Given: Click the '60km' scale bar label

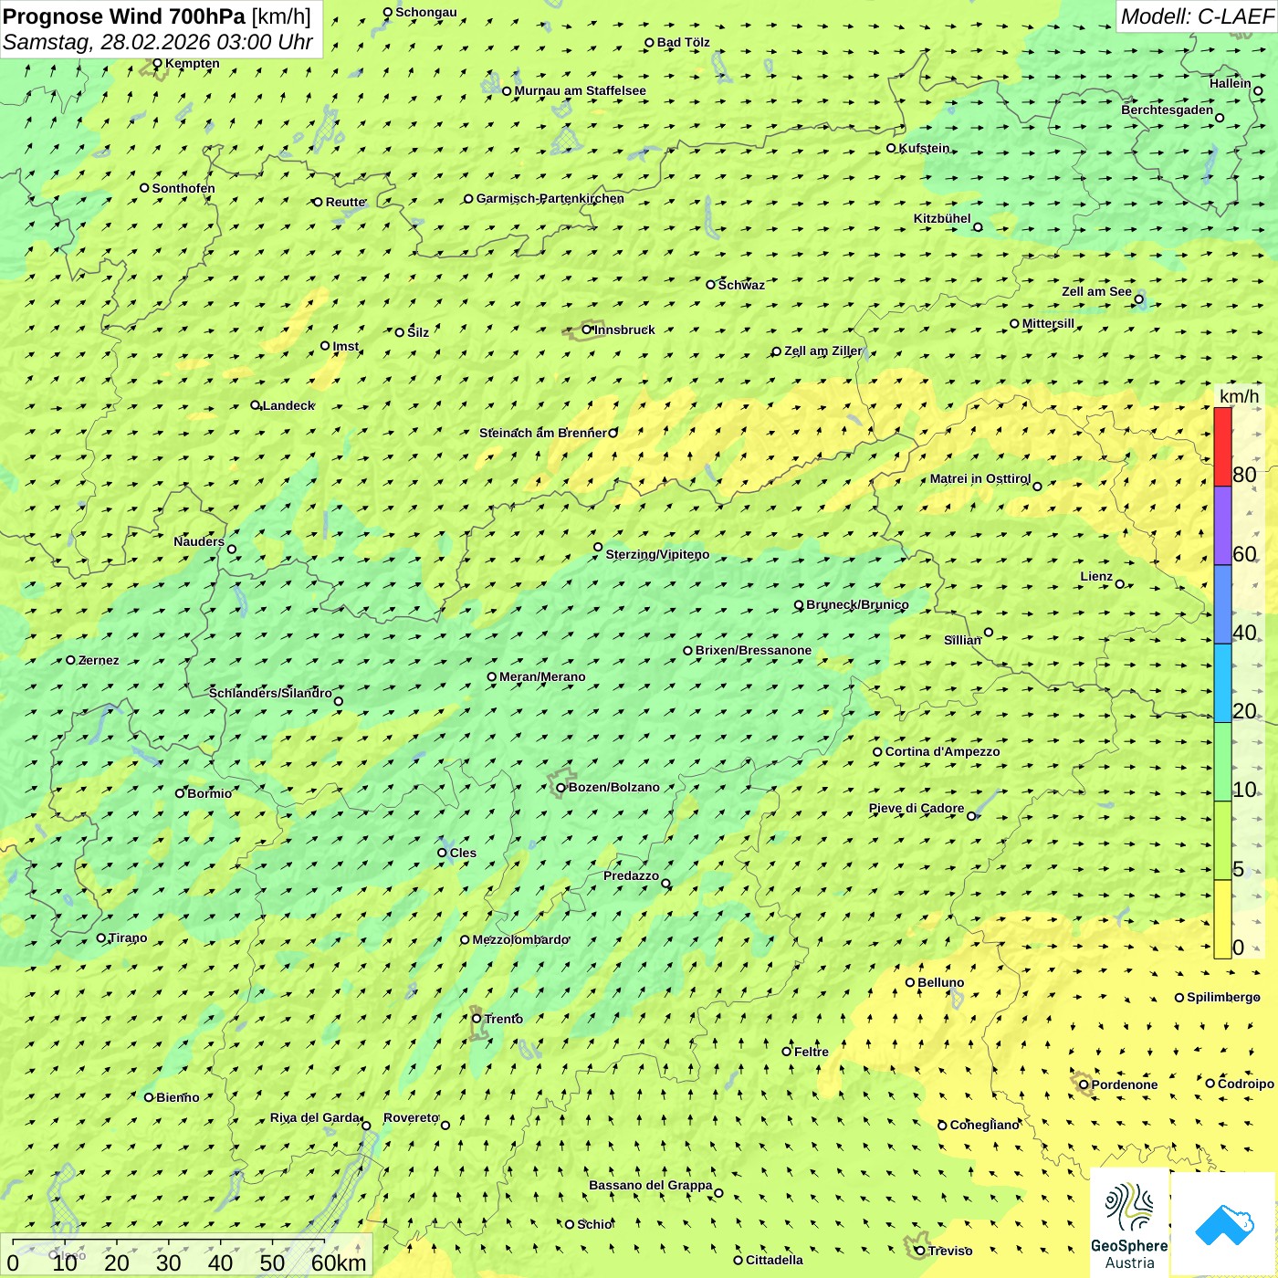Looking at the screenshot, I should 339,1262.
